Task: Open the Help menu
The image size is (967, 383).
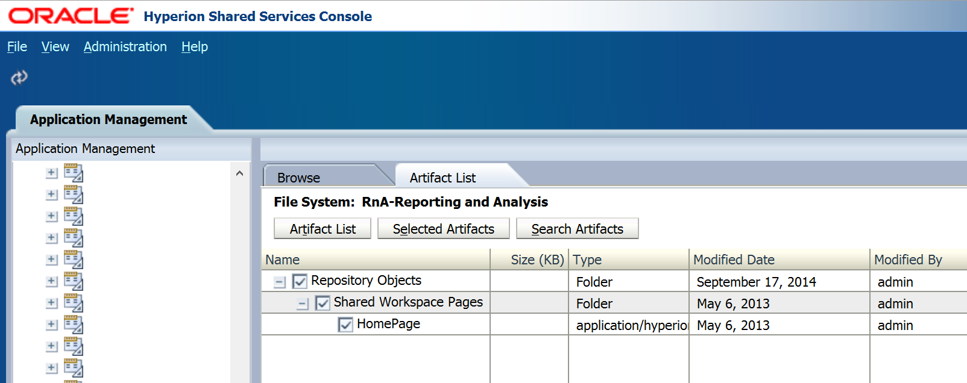Action: (x=194, y=47)
